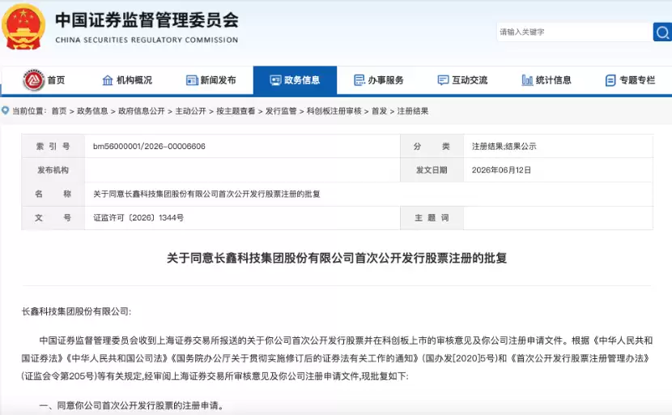Click the 政务信息 monitor icon
This screenshot has height=415, width=672.
tap(275, 80)
